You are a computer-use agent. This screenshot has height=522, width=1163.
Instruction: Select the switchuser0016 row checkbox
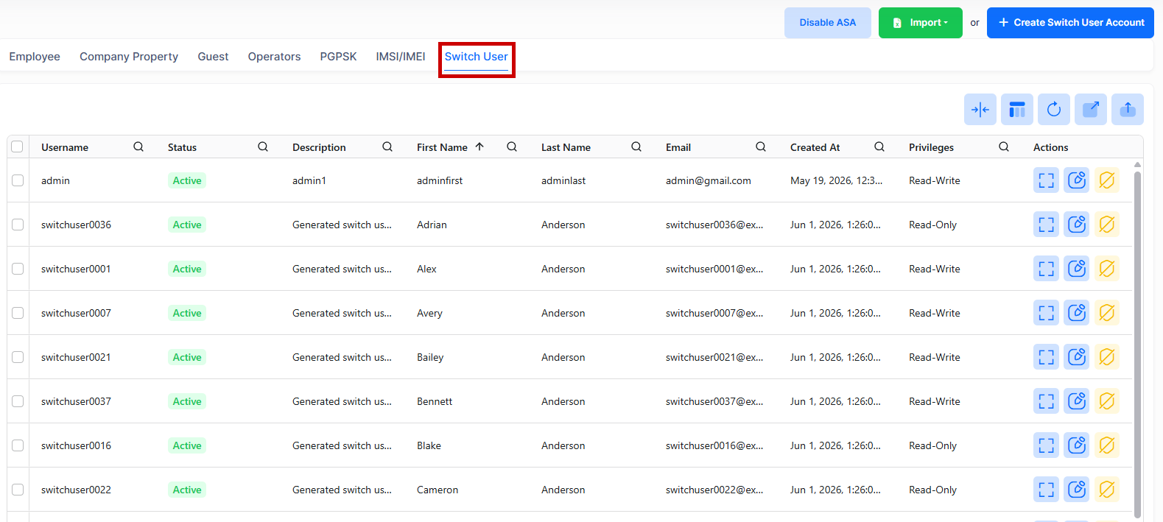click(x=18, y=445)
